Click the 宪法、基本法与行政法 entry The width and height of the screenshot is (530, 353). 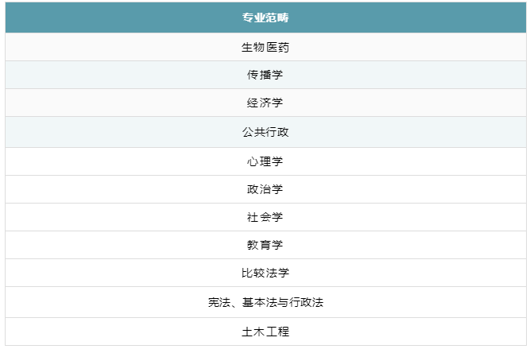pyautogui.click(x=265, y=302)
